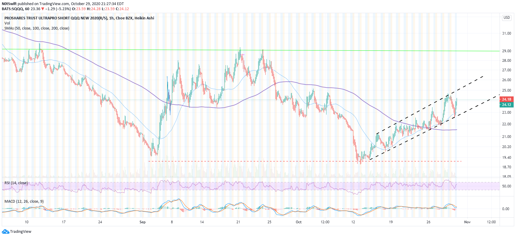Image resolution: width=516 pixels, height=237 pixels.
Task: Select the chart title ProShares UltraPro Short QQQ
Action: click(79, 18)
